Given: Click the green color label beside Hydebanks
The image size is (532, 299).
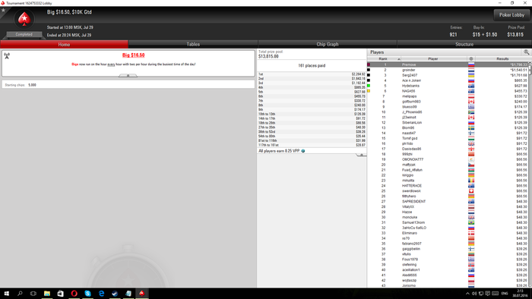Looking at the screenshot, I should tap(369, 86).
